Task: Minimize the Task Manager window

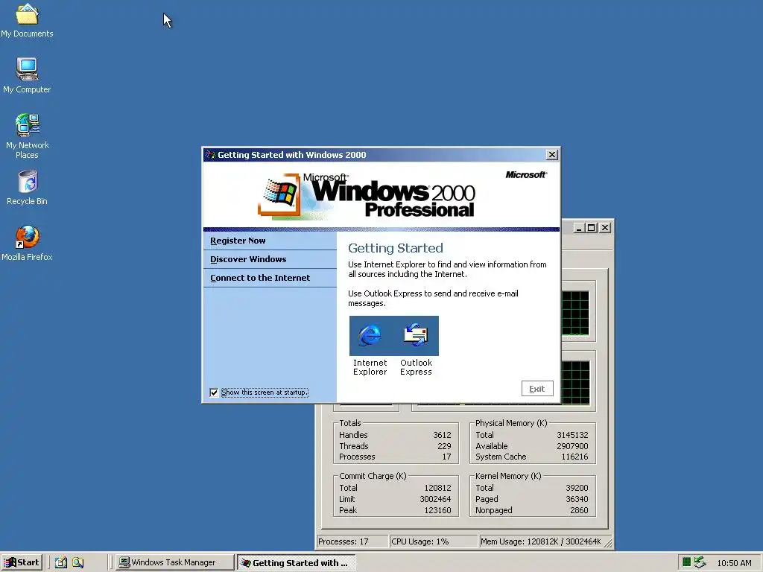Action: pos(579,228)
